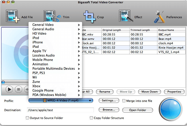Screen dimensions: 187x126
Task: Select output name clock.mp4
Action: tap(166, 43)
